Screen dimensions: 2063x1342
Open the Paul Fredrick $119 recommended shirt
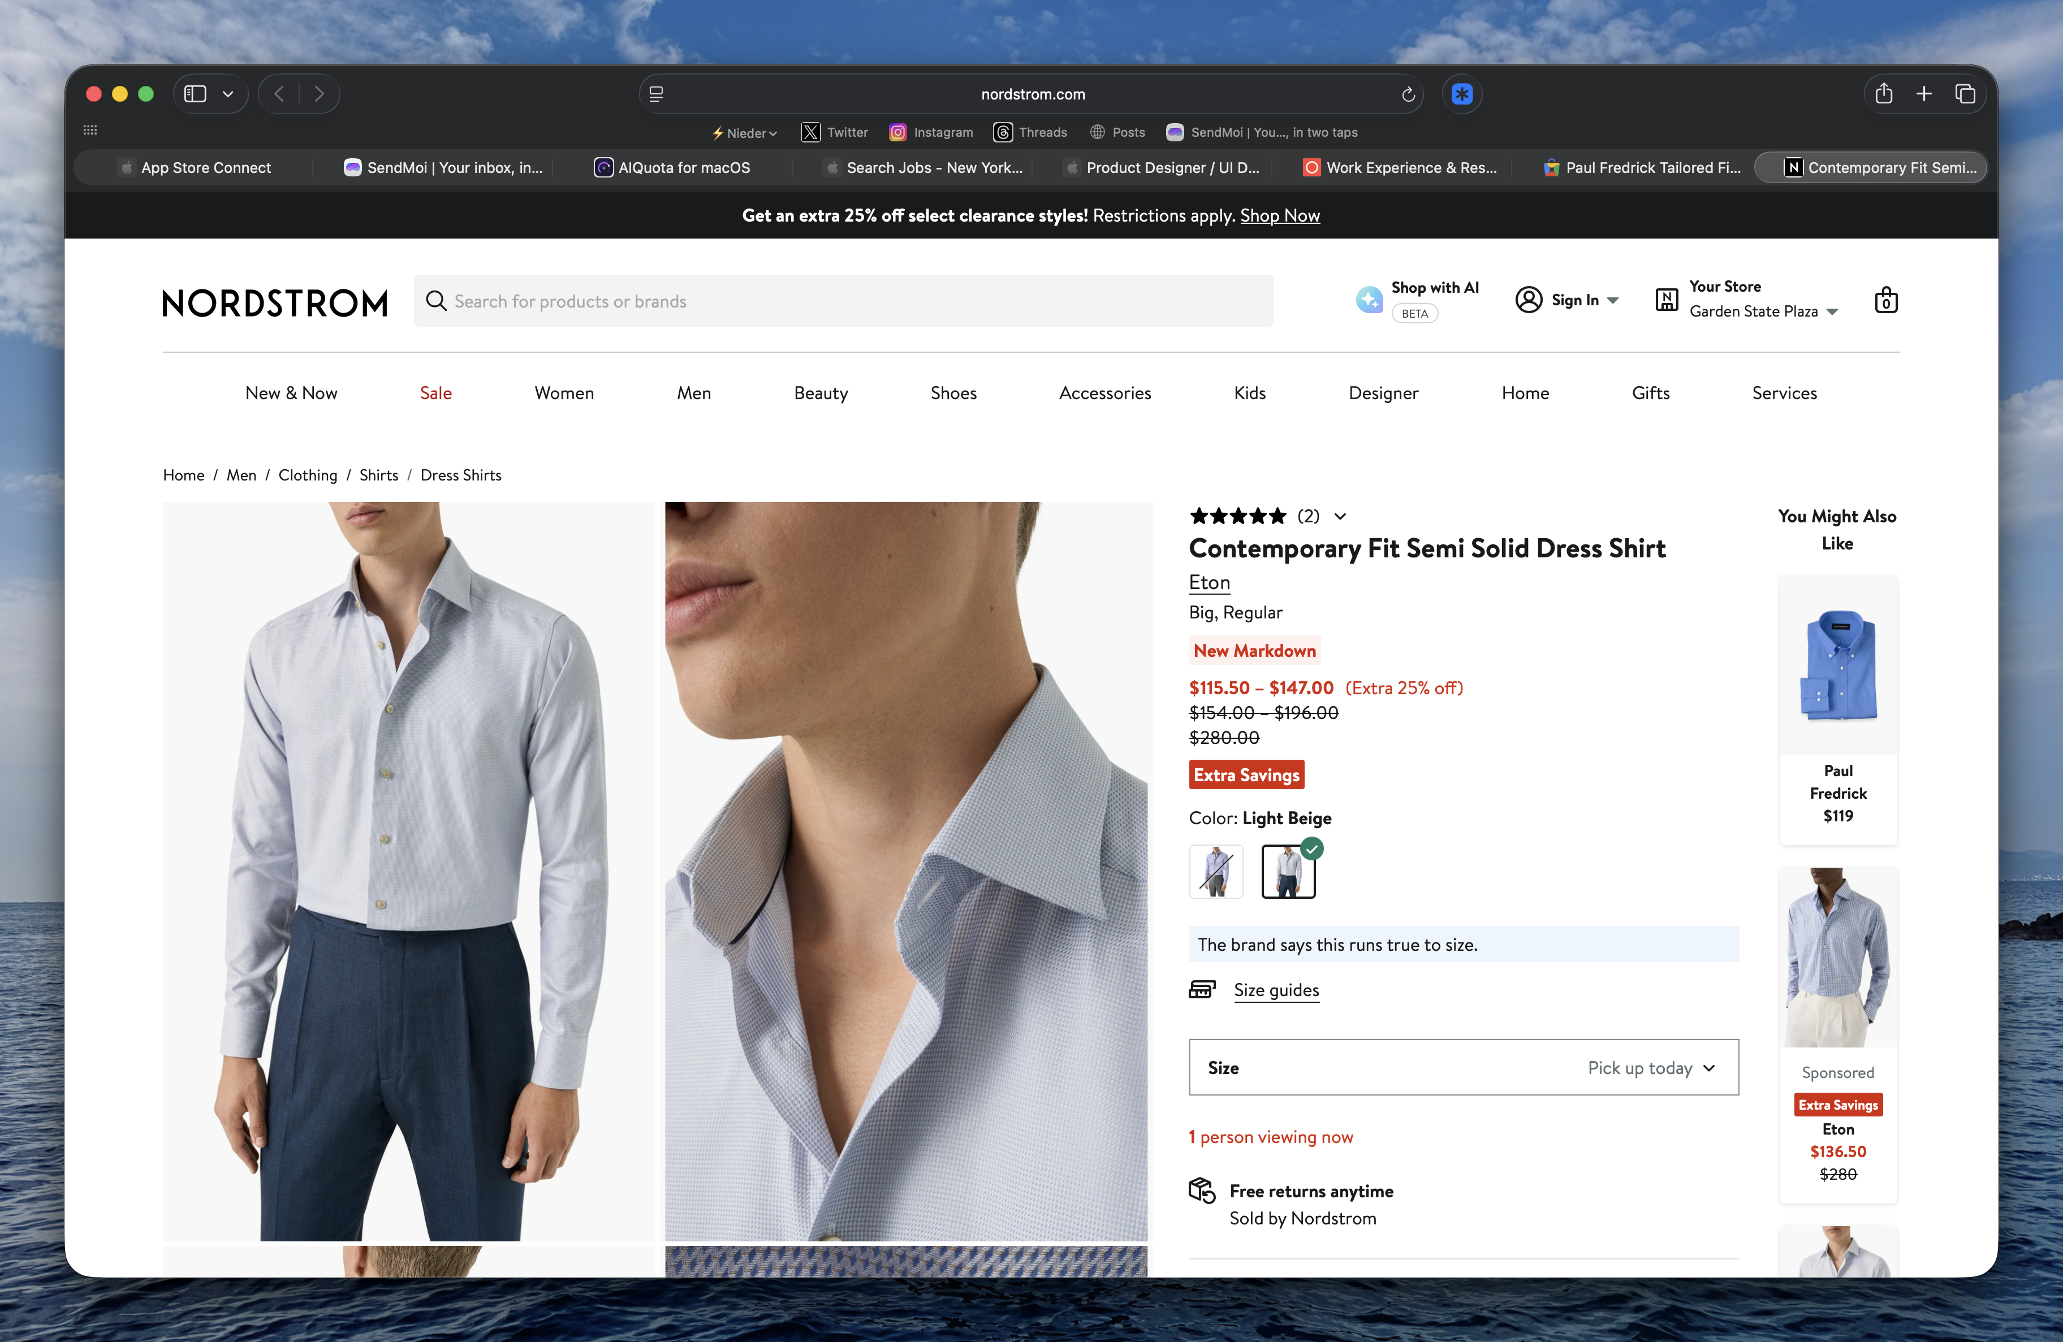pos(1837,709)
